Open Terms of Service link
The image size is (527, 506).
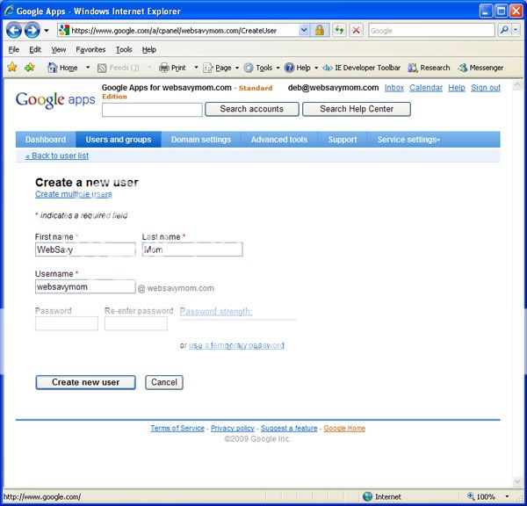tap(177, 428)
